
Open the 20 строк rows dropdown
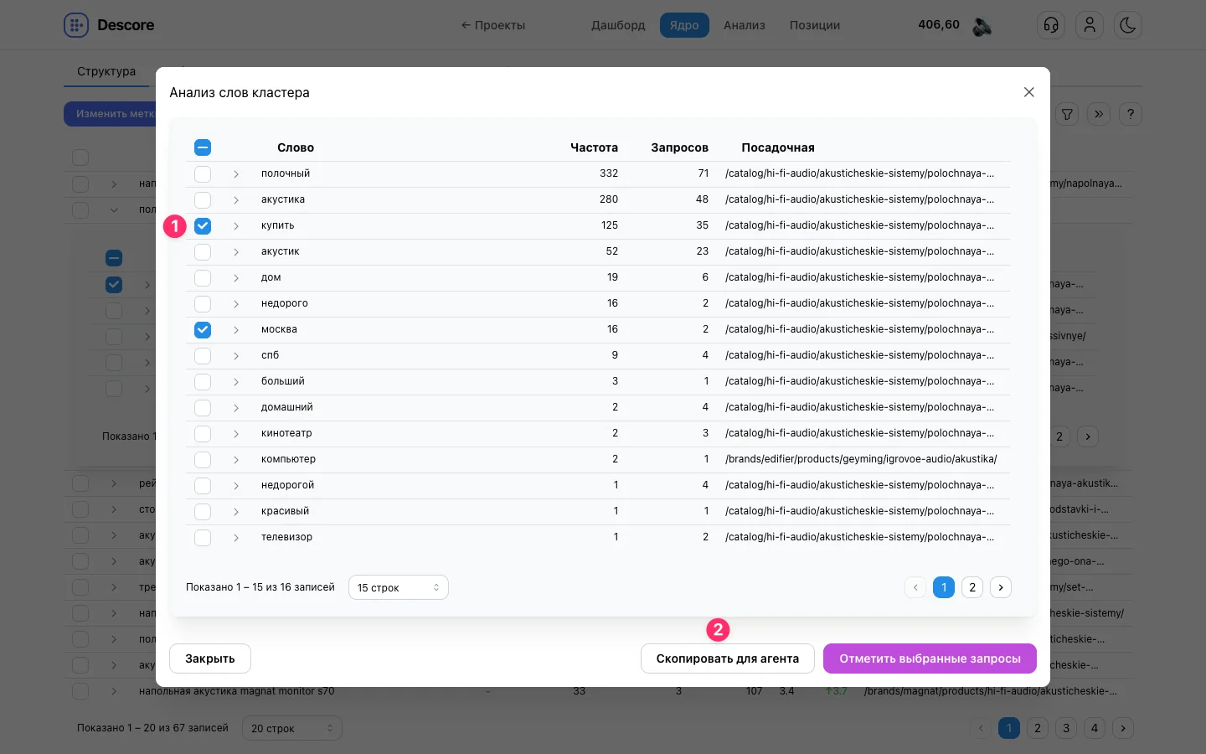[x=292, y=728]
